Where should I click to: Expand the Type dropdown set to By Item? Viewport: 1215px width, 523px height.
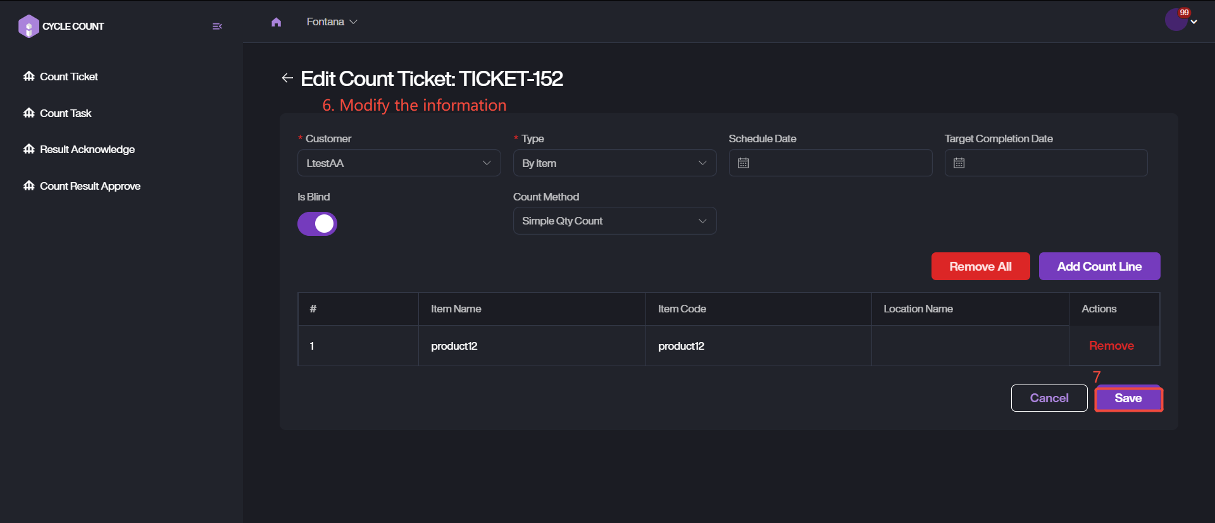tap(614, 163)
